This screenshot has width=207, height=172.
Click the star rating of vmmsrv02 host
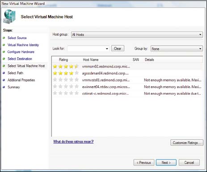pyautogui.click(x=66, y=67)
